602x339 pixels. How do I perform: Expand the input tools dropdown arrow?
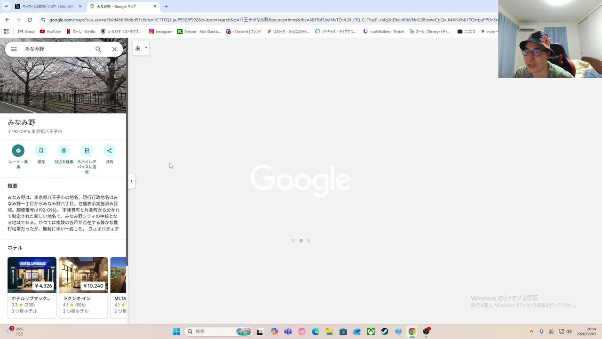146,48
